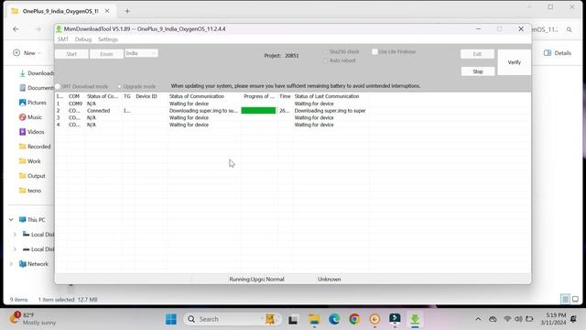Viewport: 586px width, 330px height.
Task: Open the notification bell in system tray
Action: (573, 319)
